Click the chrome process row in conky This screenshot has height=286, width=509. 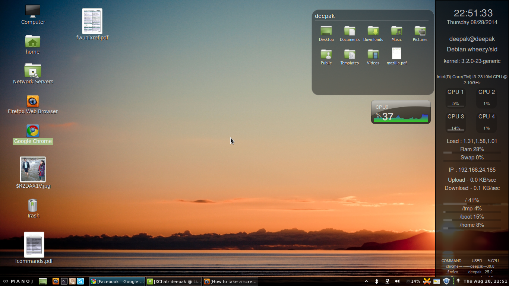pos(470,266)
